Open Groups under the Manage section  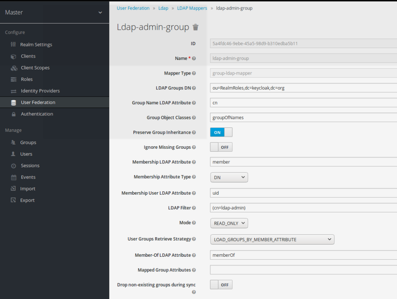[28, 142]
